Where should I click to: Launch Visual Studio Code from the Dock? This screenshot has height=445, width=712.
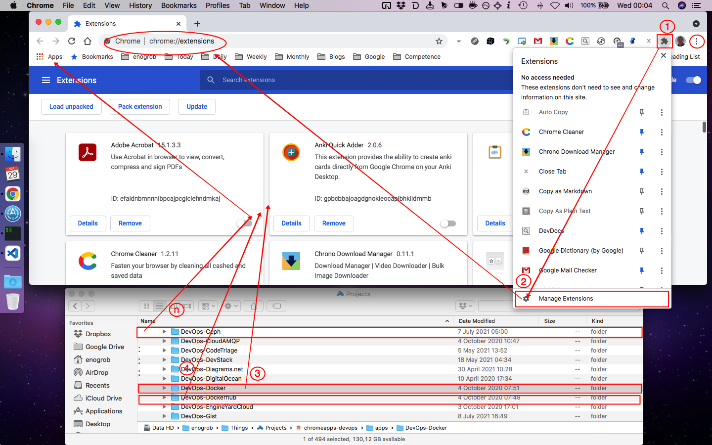[x=13, y=253]
